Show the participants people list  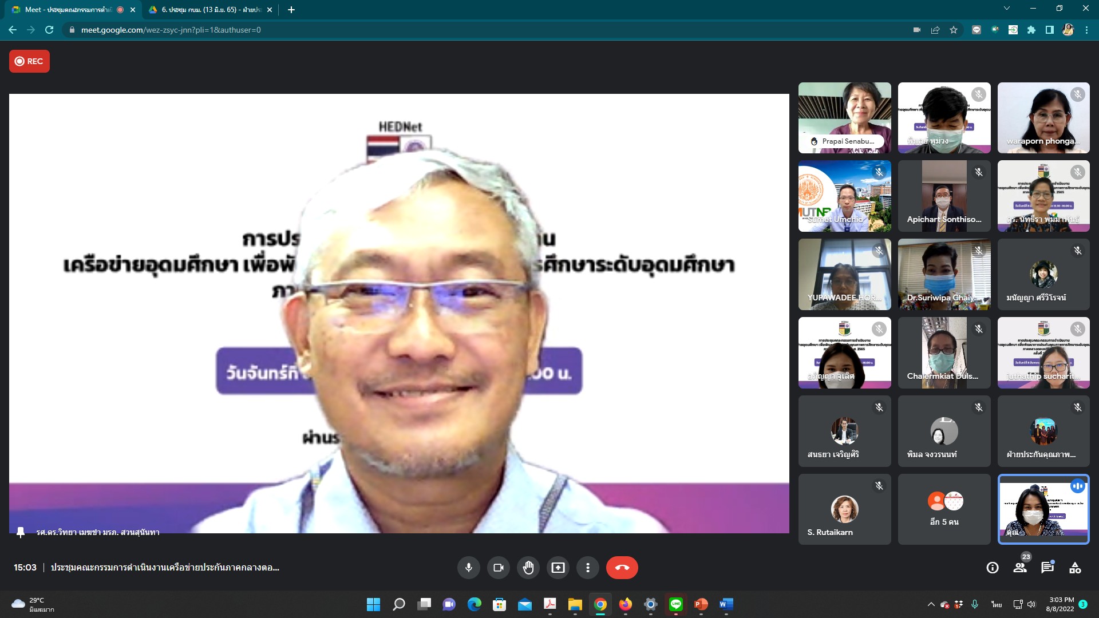pos(1020,568)
